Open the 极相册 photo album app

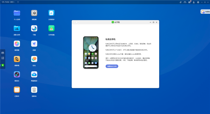(x=17, y=44)
